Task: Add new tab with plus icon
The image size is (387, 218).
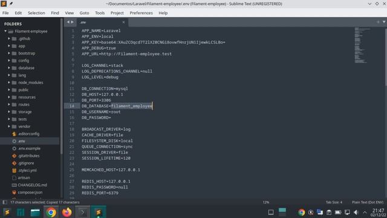Action: pos(378,22)
